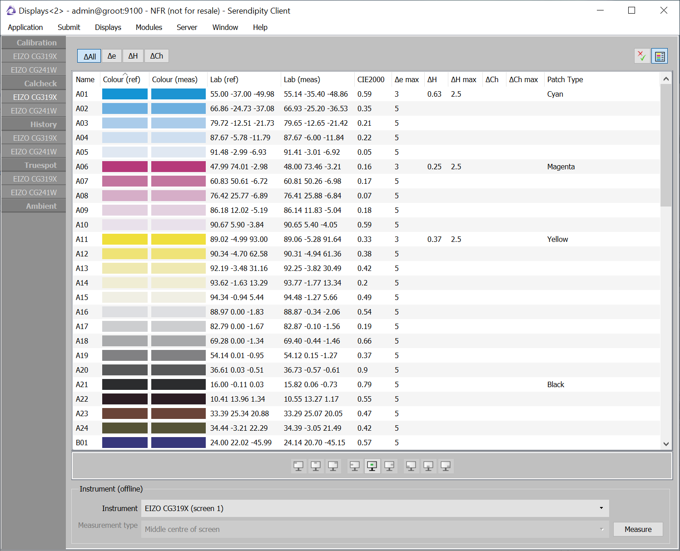Image resolution: width=680 pixels, height=551 pixels.
Task: Open the Window menu
Action: pos(225,27)
